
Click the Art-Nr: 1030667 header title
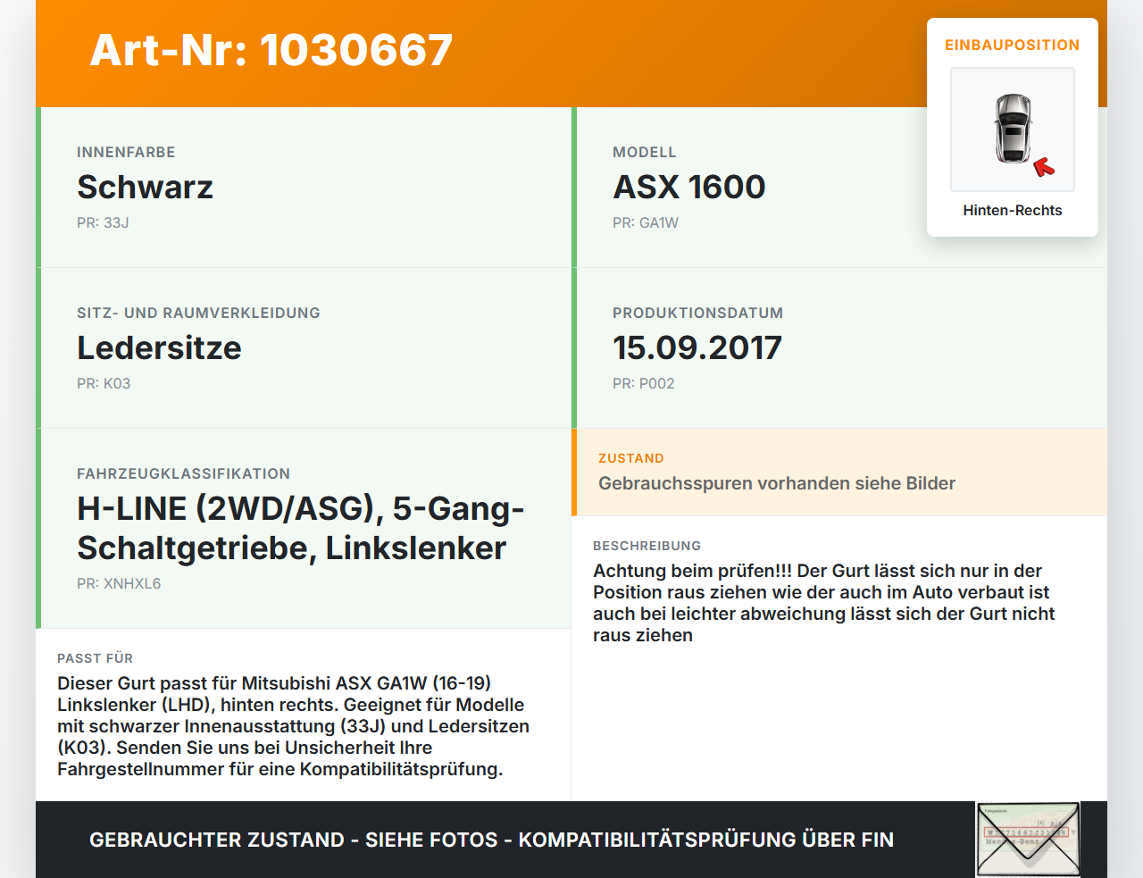pyautogui.click(x=271, y=51)
